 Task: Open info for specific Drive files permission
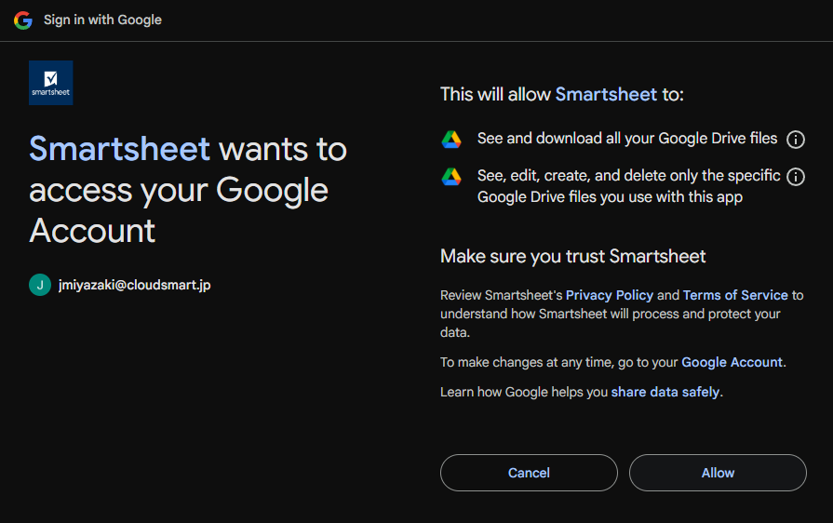[x=795, y=176]
